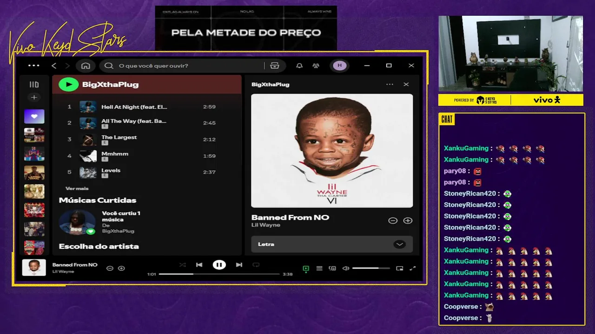Open the Browse icon beside search
Screen dimensions: 595x334
coord(275,65)
